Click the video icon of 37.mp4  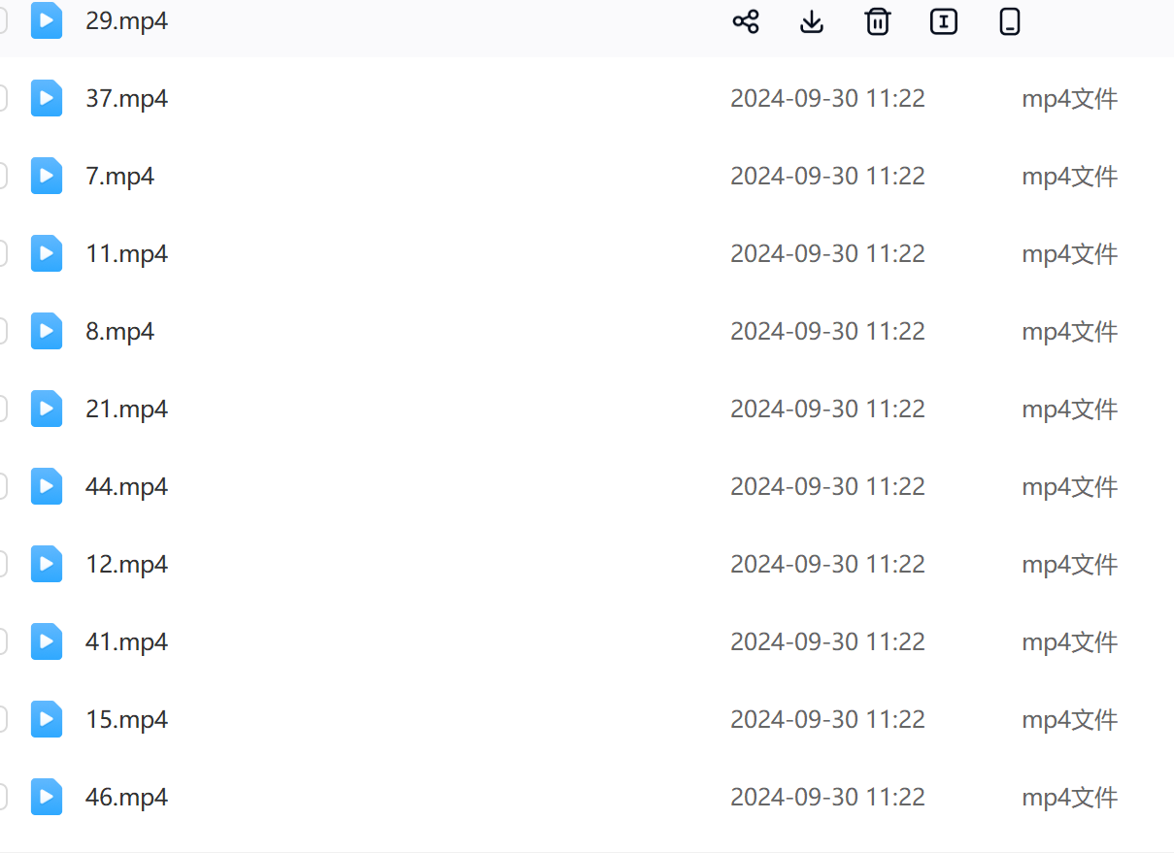[x=47, y=98]
